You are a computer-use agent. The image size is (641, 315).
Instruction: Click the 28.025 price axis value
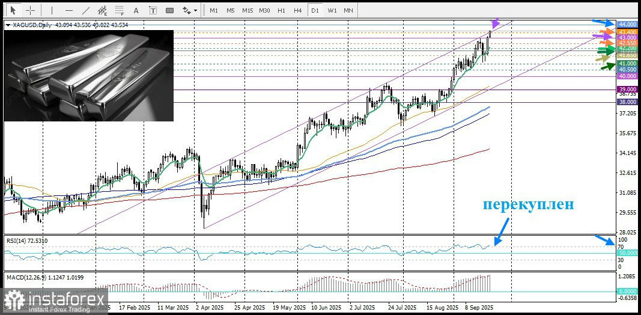click(628, 233)
